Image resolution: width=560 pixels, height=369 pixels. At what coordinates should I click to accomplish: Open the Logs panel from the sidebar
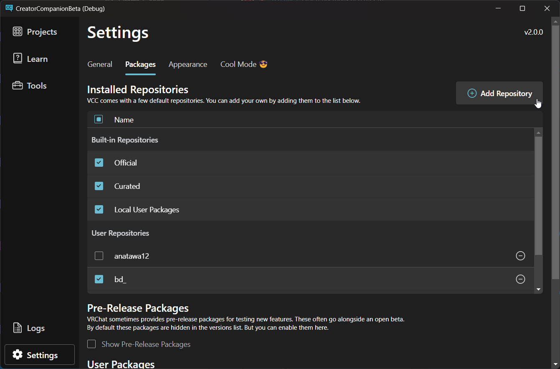28,328
